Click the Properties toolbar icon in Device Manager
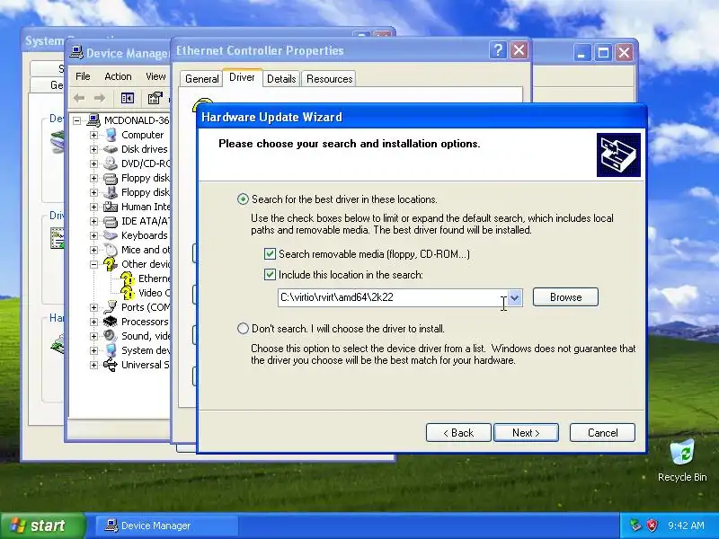The height and width of the screenshot is (539, 719). coord(155,98)
